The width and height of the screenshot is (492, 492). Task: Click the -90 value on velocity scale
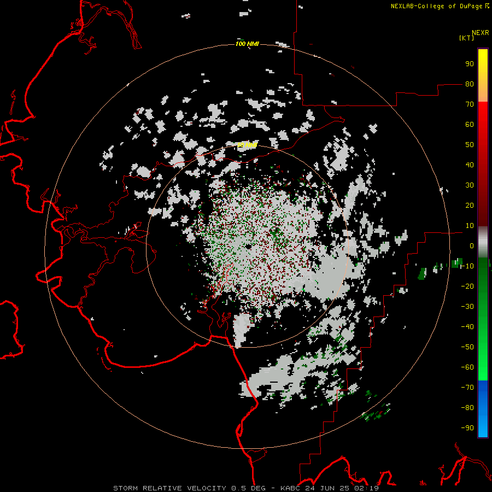[x=467, y=427]
